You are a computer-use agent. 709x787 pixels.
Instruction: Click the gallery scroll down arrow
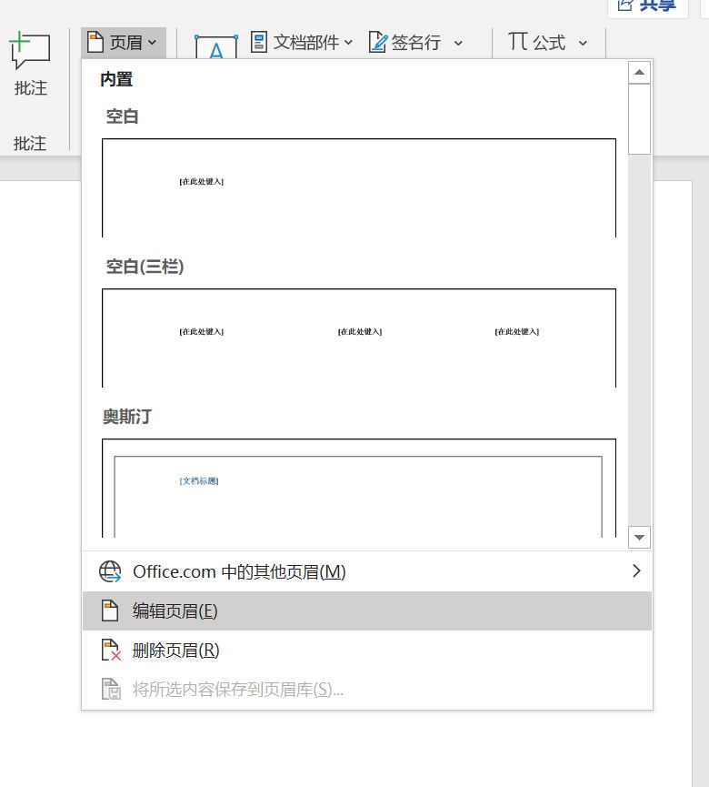pyautogui.click(x=639, y=538)
